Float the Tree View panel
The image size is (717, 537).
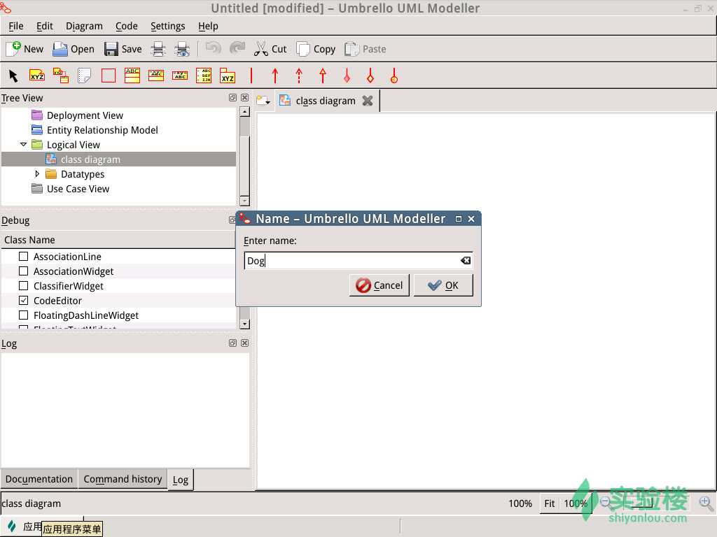click(232, 98)
